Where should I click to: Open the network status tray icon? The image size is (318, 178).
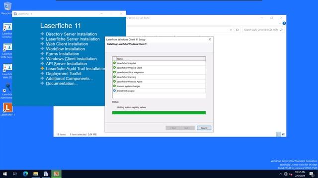coord(286,174)
